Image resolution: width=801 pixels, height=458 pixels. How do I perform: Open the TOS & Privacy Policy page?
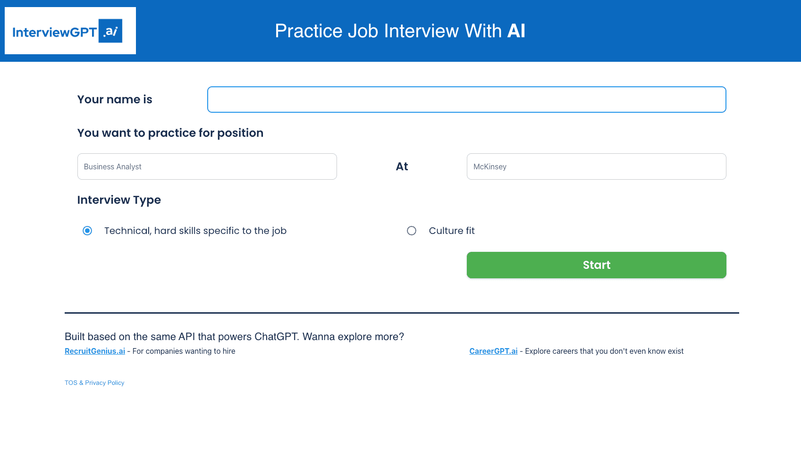point(94,383)
